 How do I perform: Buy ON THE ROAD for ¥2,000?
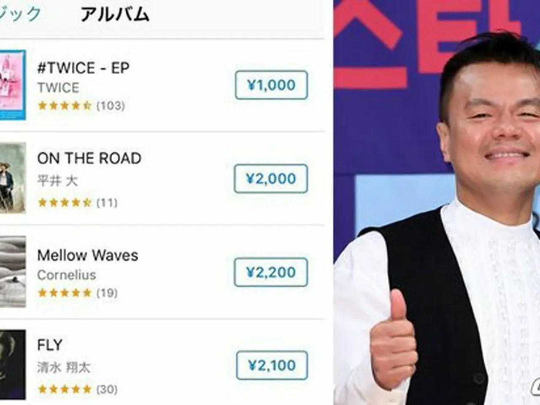pyautogui.click(x=271, y=178)
